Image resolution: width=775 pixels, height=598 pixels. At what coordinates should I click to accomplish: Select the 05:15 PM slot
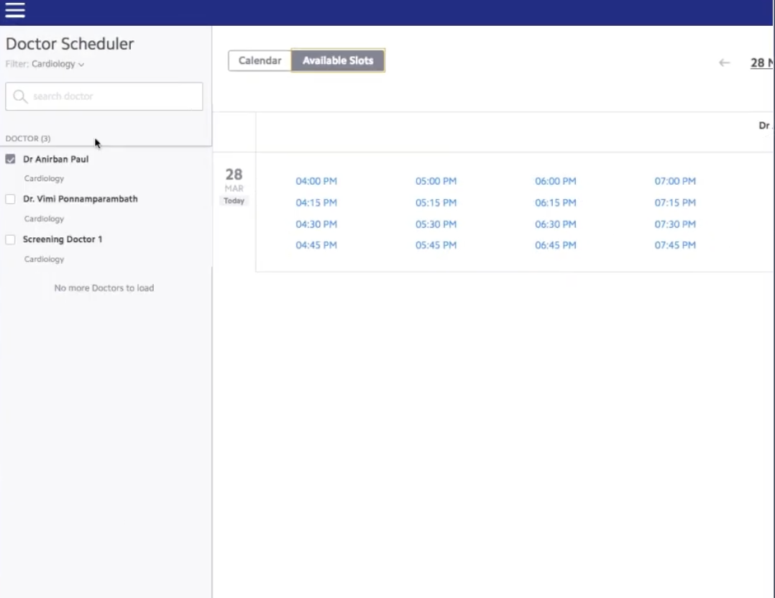pos(436,203)
